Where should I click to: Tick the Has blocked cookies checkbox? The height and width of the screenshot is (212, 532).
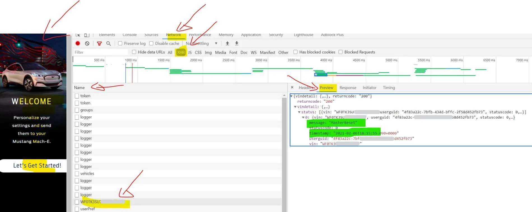tap(295, 52)
